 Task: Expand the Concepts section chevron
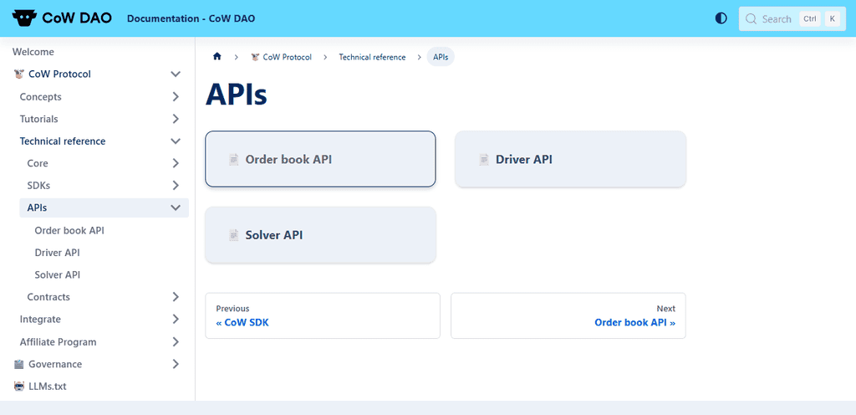(x=176, y=97)
